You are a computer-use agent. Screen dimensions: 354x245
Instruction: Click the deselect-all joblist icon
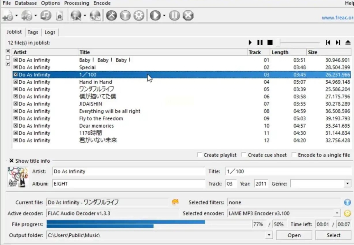pos(8,58)
